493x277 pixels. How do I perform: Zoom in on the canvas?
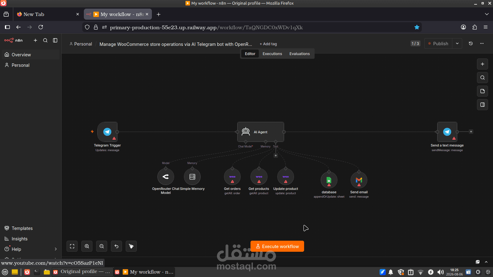pos(87,246)
